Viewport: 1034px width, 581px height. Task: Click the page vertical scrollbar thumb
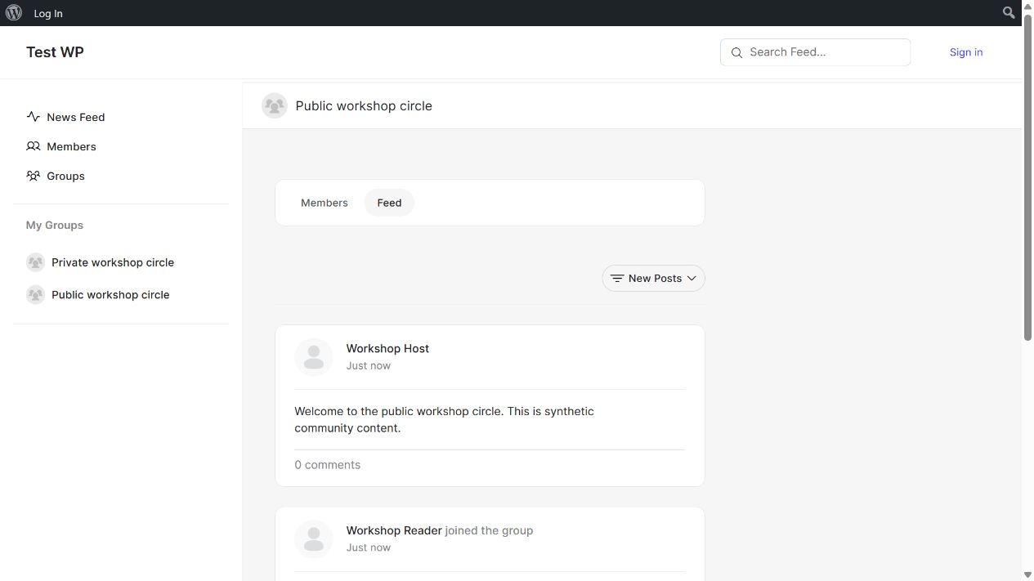click(x=1028, y=177)
